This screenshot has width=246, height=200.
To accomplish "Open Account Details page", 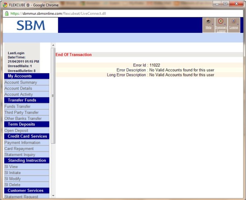I will click(18, 88).
